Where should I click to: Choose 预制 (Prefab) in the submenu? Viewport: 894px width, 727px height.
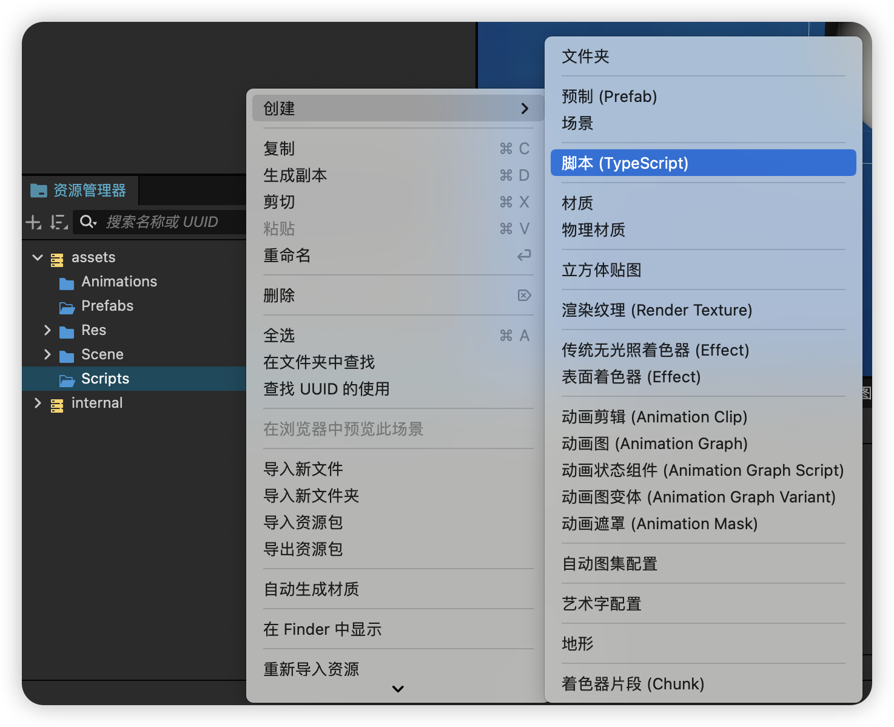(x=610, y=96)
